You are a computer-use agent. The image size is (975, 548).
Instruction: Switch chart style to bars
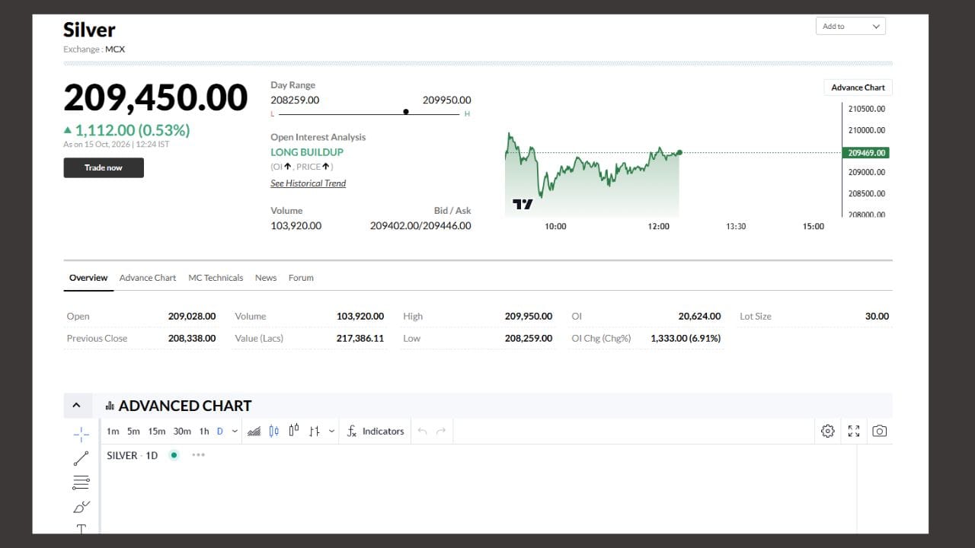click(315, 432)
